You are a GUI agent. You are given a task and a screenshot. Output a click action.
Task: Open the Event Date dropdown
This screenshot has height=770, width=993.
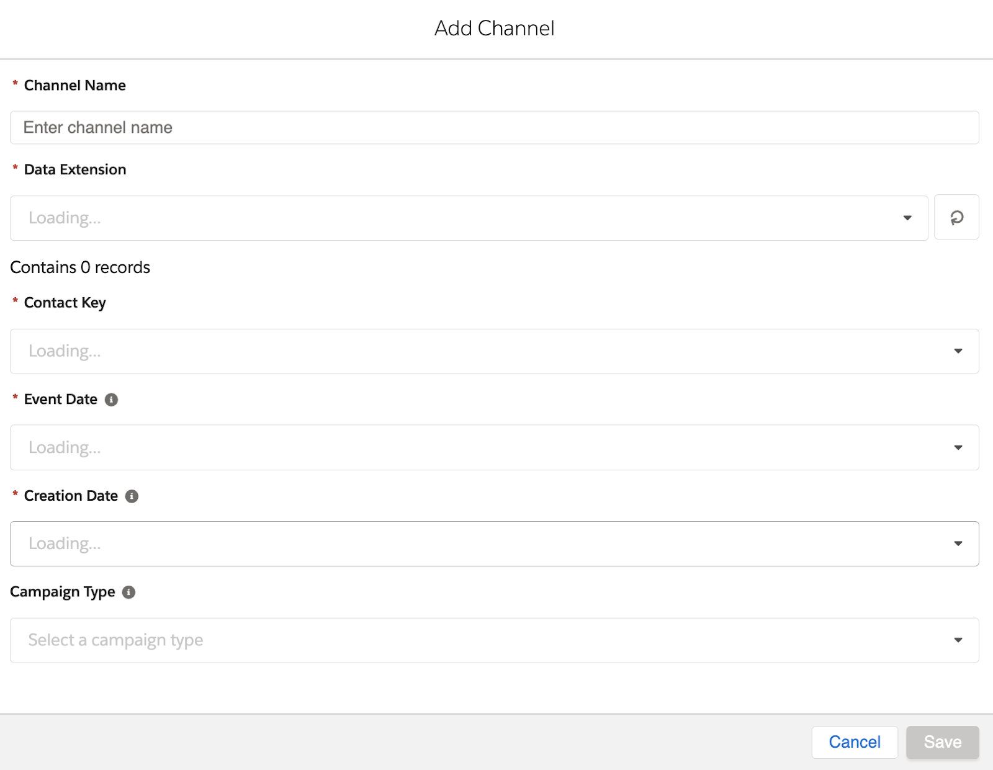[x=494, y=447]
